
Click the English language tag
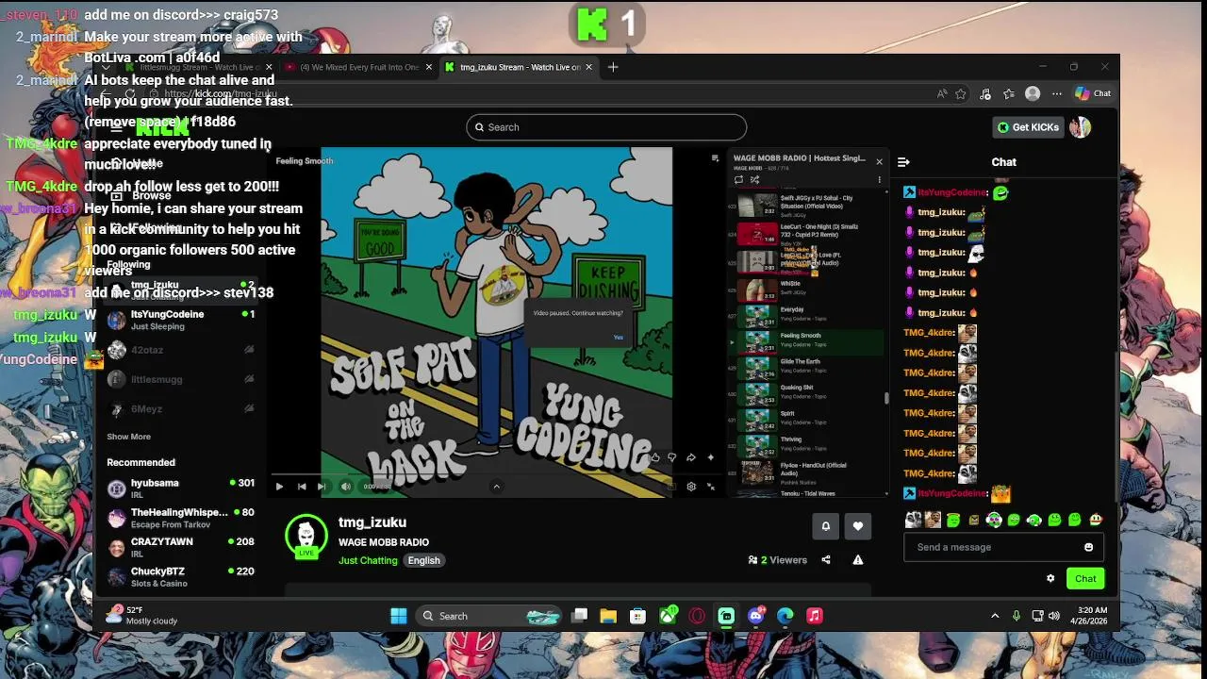point(423,560)
